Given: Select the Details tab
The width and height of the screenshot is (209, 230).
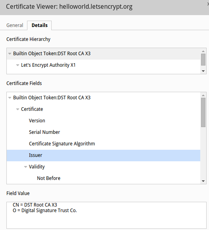Looking at the screenshot, I should tap(39, 25).
